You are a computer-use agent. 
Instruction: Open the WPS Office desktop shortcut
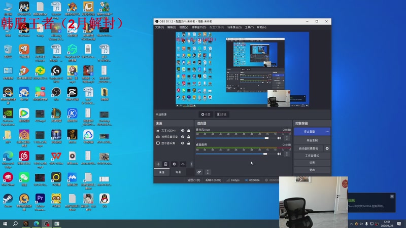coord(56,158)
